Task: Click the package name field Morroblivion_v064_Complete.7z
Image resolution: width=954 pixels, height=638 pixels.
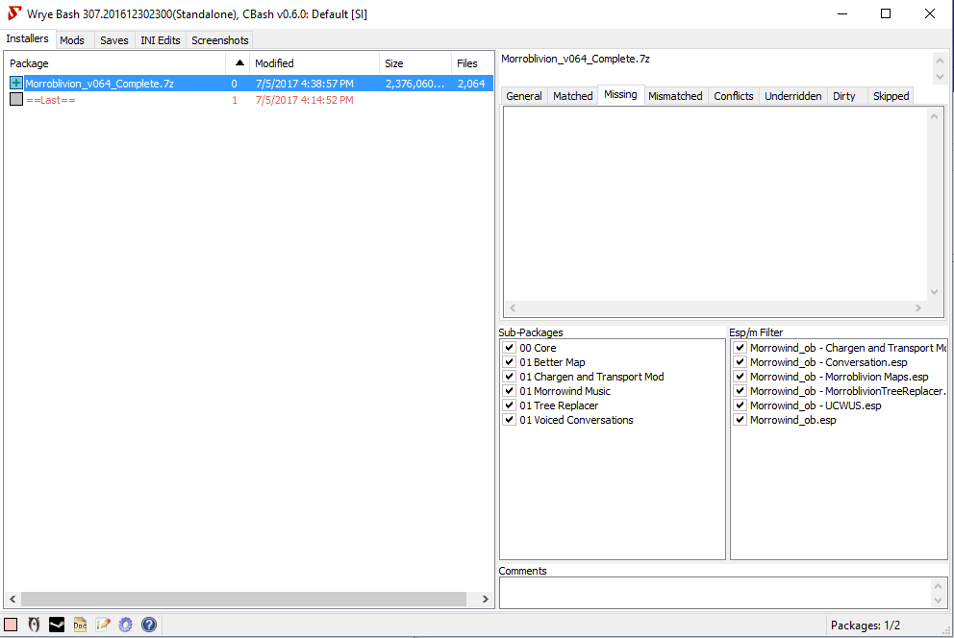Action: 715,67
